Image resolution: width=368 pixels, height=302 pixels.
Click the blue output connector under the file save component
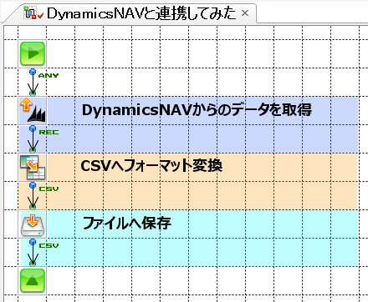pyautogui.click(x=33, y=242)
